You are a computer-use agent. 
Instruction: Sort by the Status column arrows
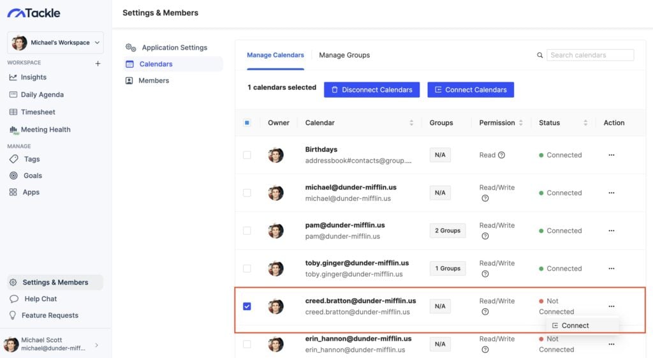585,123
